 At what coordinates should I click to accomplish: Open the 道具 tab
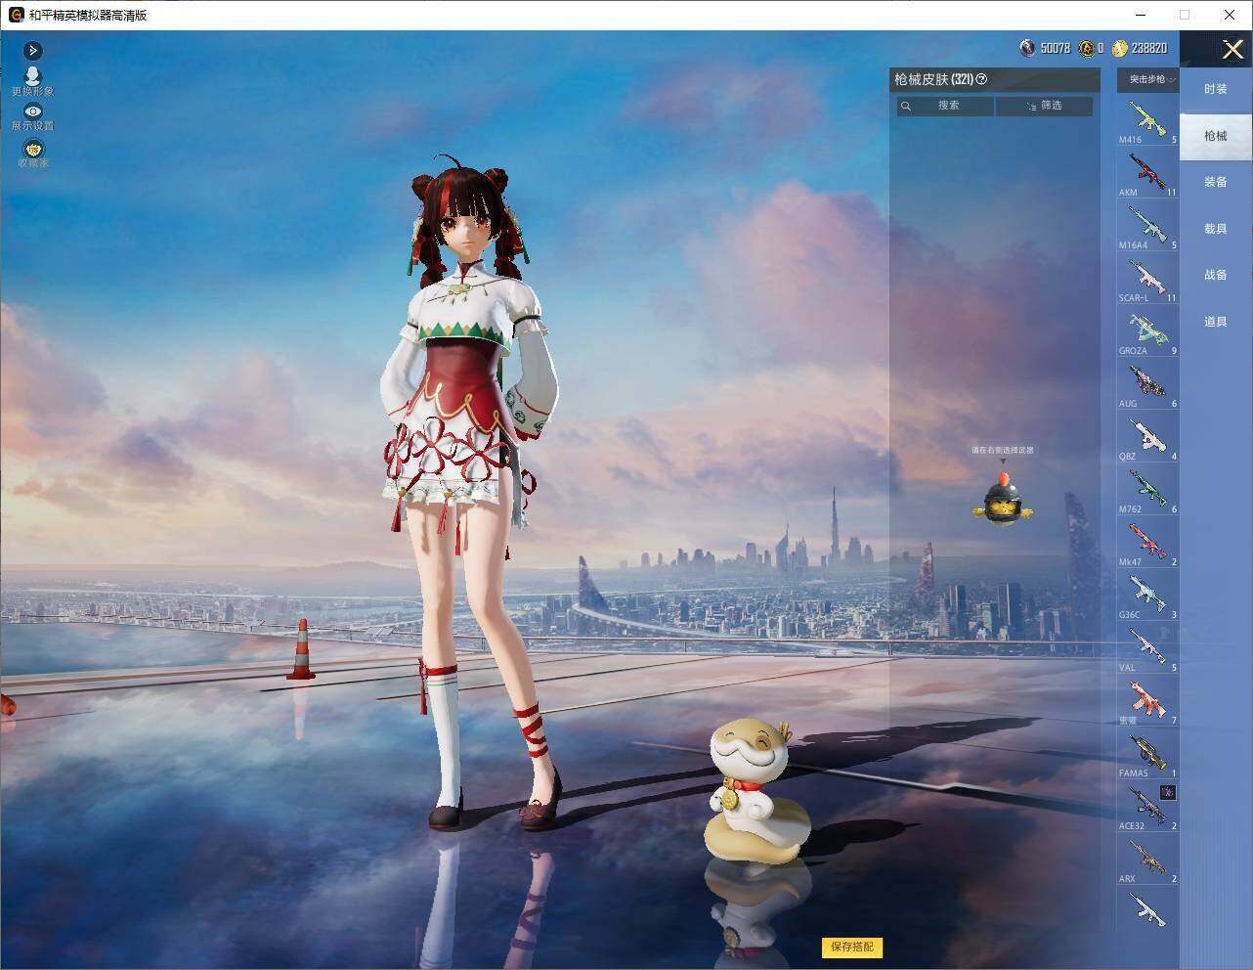pos(1215,322)
